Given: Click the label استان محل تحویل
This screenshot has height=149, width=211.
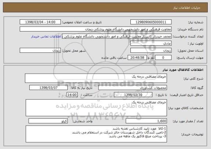Looking at the screenshot, I should (x=190, y=51).
